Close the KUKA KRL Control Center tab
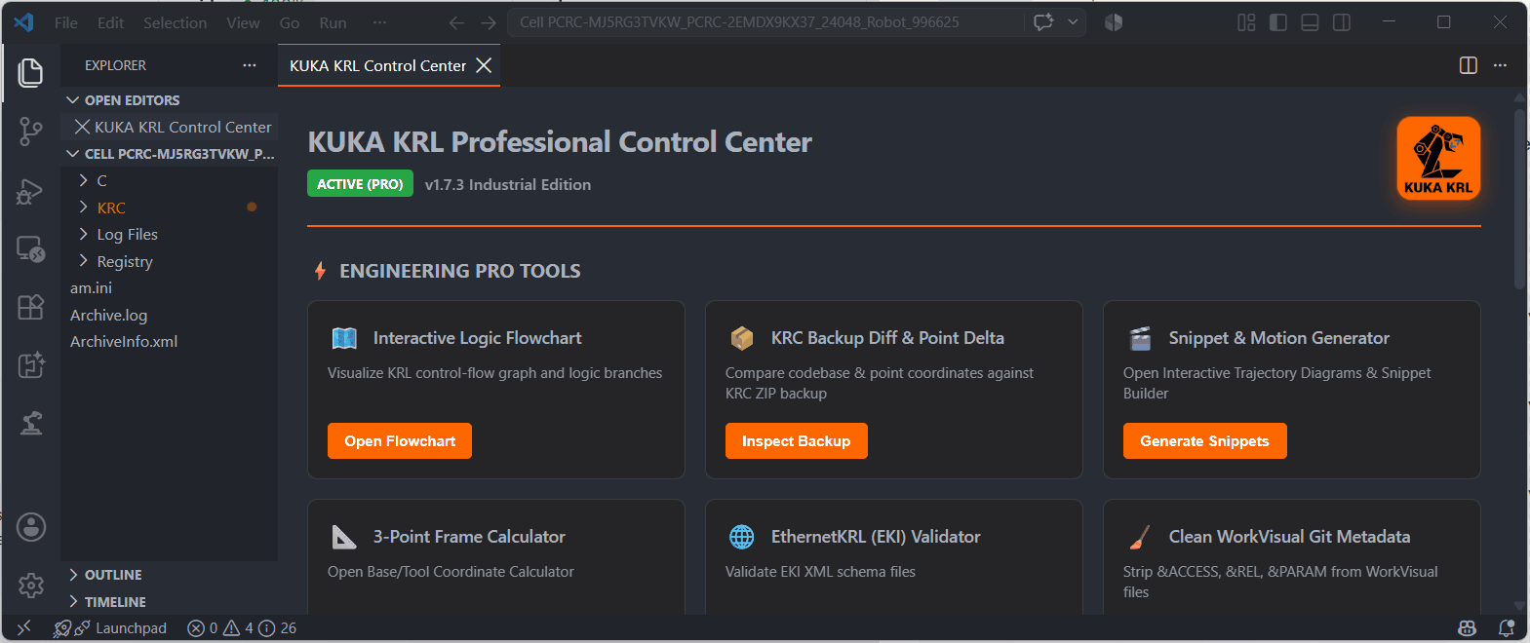 [484, 65]
